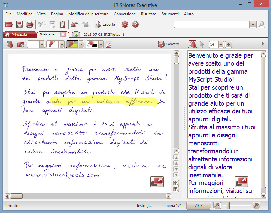This screenshot has width=271, height=213.
Task: Open the Pagina menu
Action: (57, 14)
